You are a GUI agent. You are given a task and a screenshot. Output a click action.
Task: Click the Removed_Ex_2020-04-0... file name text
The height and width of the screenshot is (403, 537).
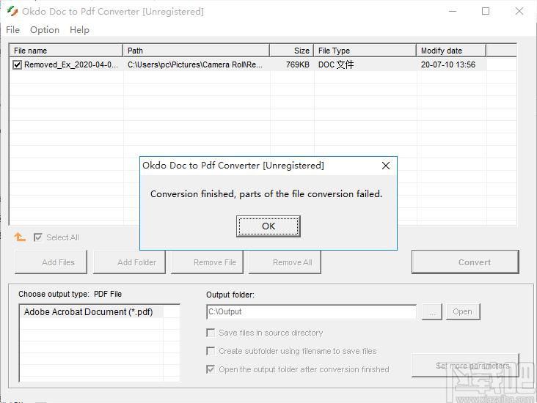tap(71, 64)
